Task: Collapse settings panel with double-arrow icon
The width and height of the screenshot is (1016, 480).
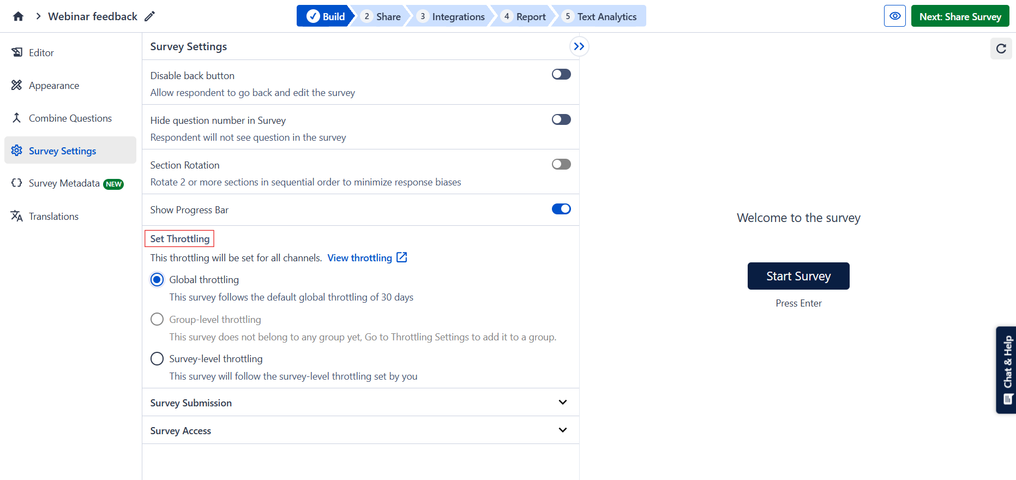Action: coord(579,47)
